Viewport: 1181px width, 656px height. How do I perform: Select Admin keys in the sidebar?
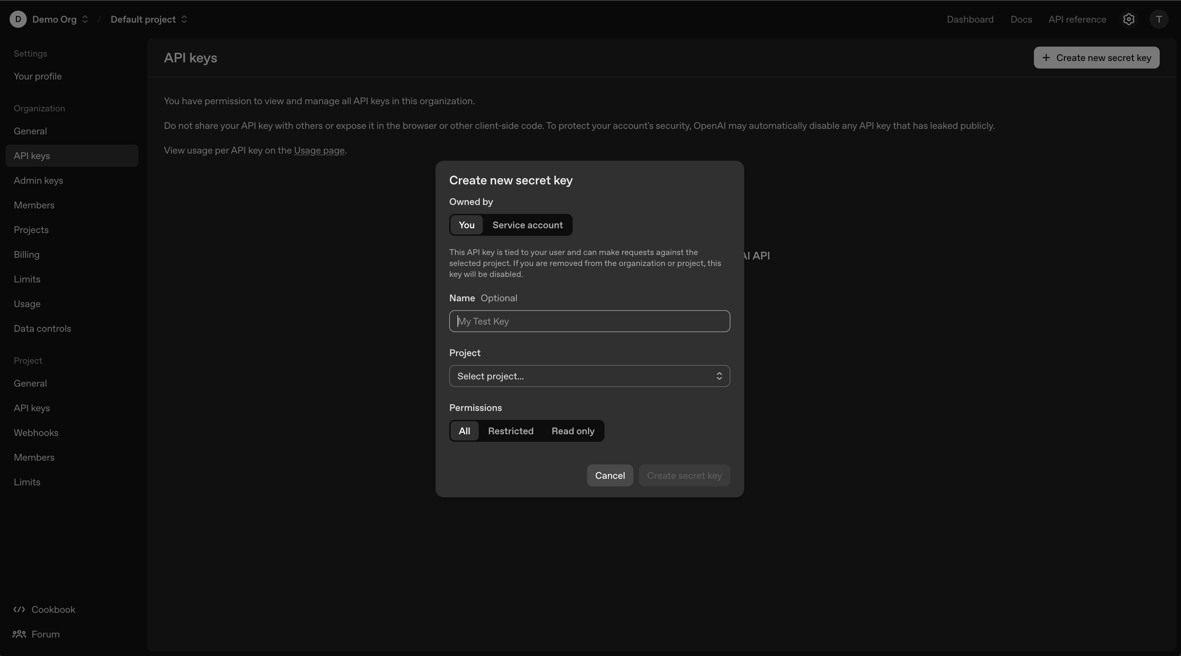pyautogui.click(x=38, y=180)
